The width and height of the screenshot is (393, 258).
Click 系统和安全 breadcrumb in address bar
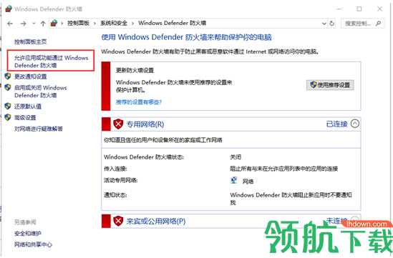114,24
